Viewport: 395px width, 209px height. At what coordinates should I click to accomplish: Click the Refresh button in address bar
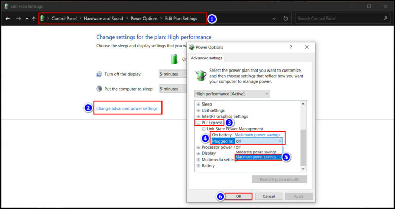[x=285, y=19]
